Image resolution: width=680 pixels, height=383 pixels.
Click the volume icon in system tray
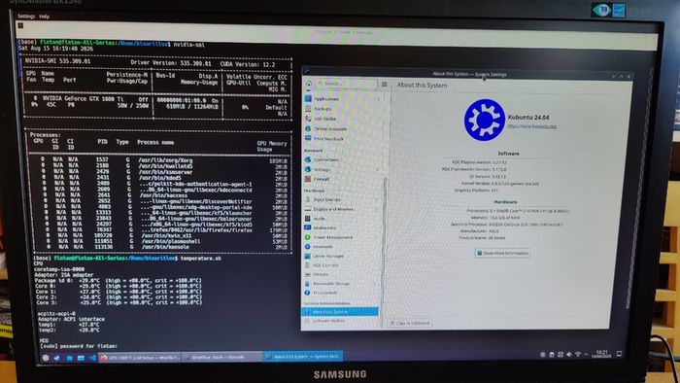pos(569,355)
